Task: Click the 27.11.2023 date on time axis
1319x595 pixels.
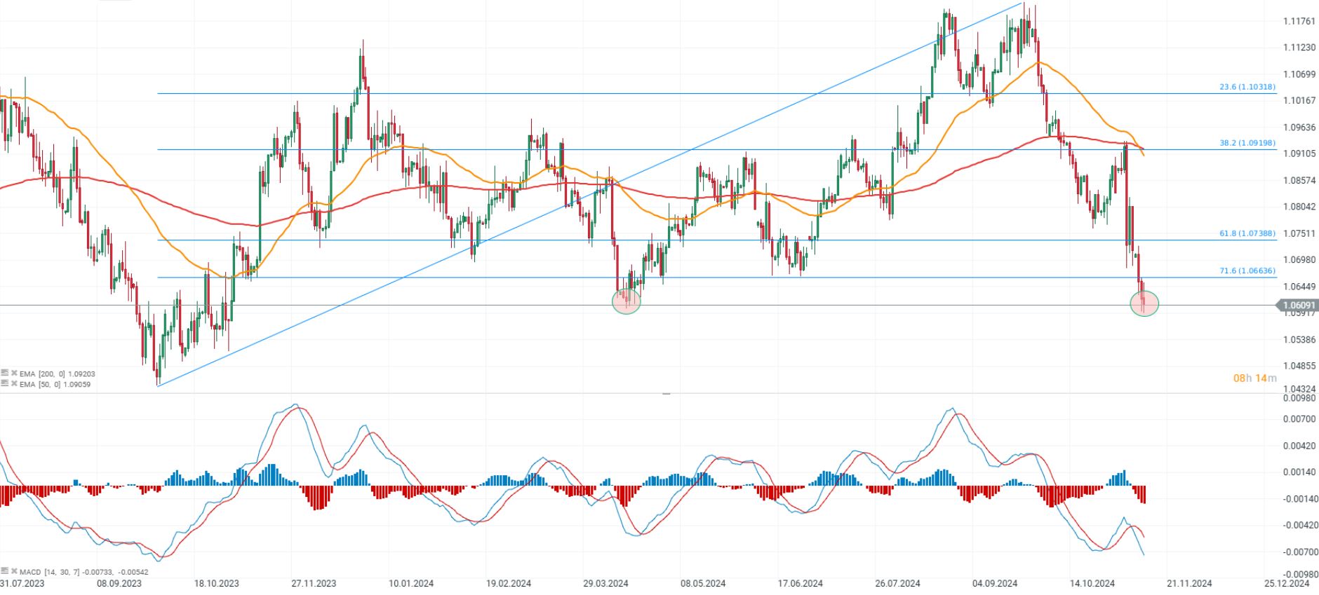Action: point(314,583)
